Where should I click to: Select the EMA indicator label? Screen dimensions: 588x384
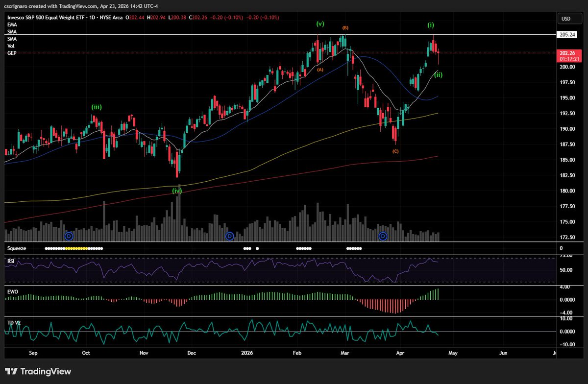click(11, 24)
